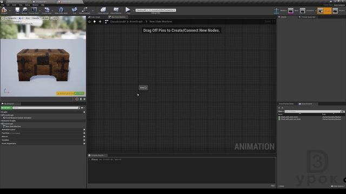Click the Perspective view mode button
The image size is (346, 194).
[x=11, y=18]
